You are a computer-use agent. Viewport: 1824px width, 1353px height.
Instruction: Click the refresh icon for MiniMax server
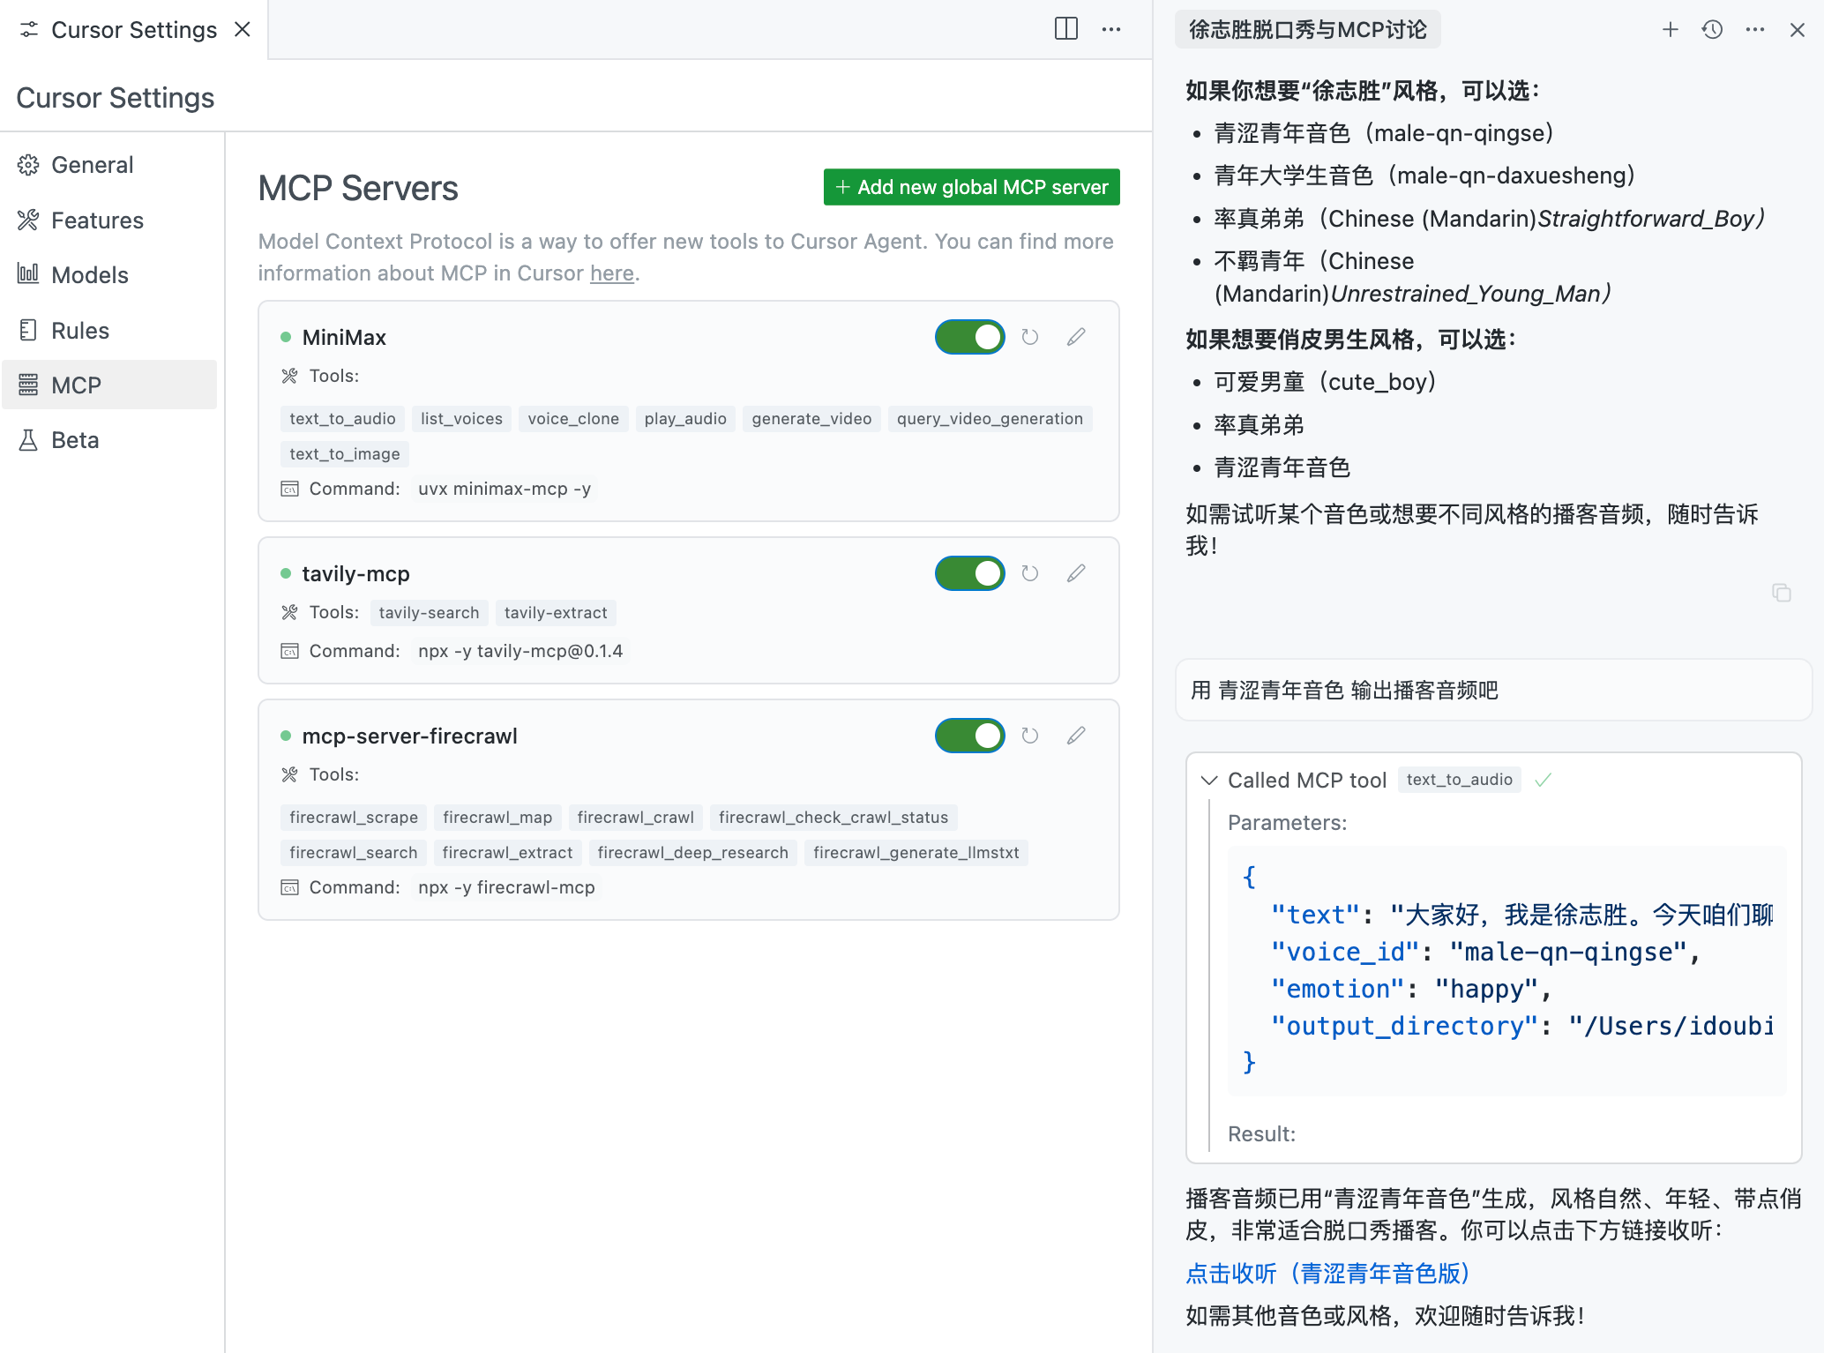point(1029,337)
